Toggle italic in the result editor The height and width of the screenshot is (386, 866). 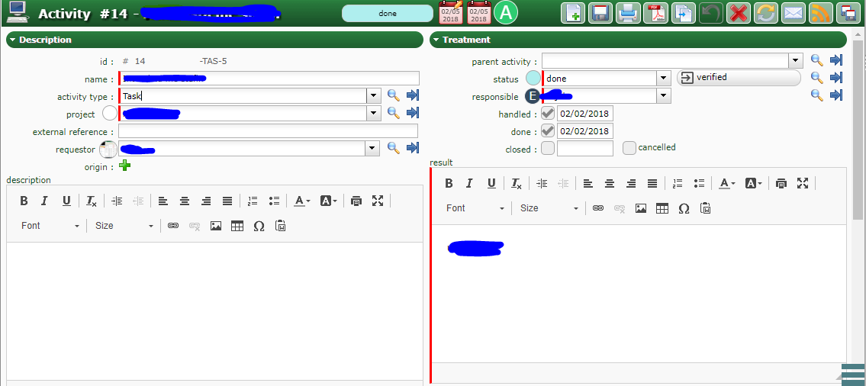pyautogui.click(x=470, y=183)
